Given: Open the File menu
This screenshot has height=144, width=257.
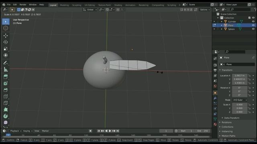Looking at the screenshot, I should pos(8,5).
